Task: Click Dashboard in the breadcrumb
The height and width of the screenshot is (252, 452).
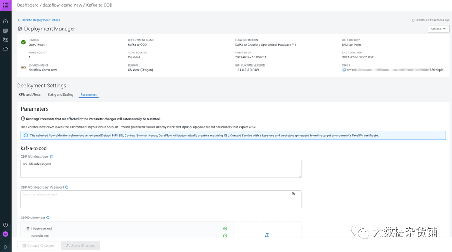Action: (x=28, y=5)
